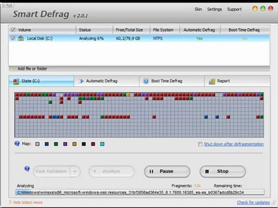The image size is (278, 208).
Task: Click the orange map legend swatch
Action: 74,144
